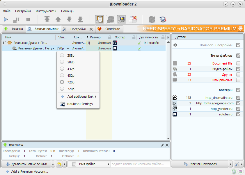245x175 pixels.
Task: Expand arrow next to Добавить новые ссылки
Action: [x=53, y=164]
